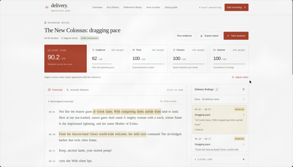Image resolution: width=293 pixels, height=167 pixels.
Task: Click the Local processing status text
Action: [211, 8]
